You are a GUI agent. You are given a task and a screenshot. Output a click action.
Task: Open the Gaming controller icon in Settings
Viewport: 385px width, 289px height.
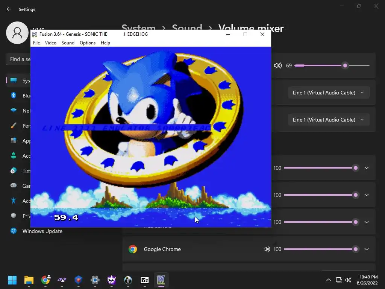point(14,186)
